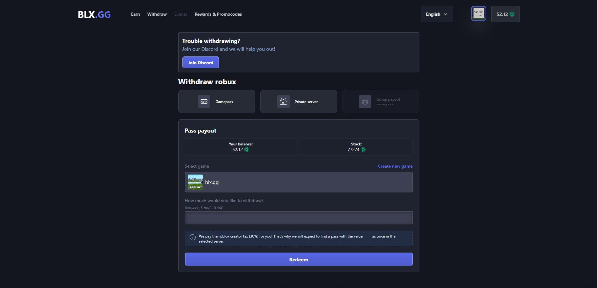Click the robux coin icon in header balance
This screenshot has height=288, width=598.
coord(512,14)
